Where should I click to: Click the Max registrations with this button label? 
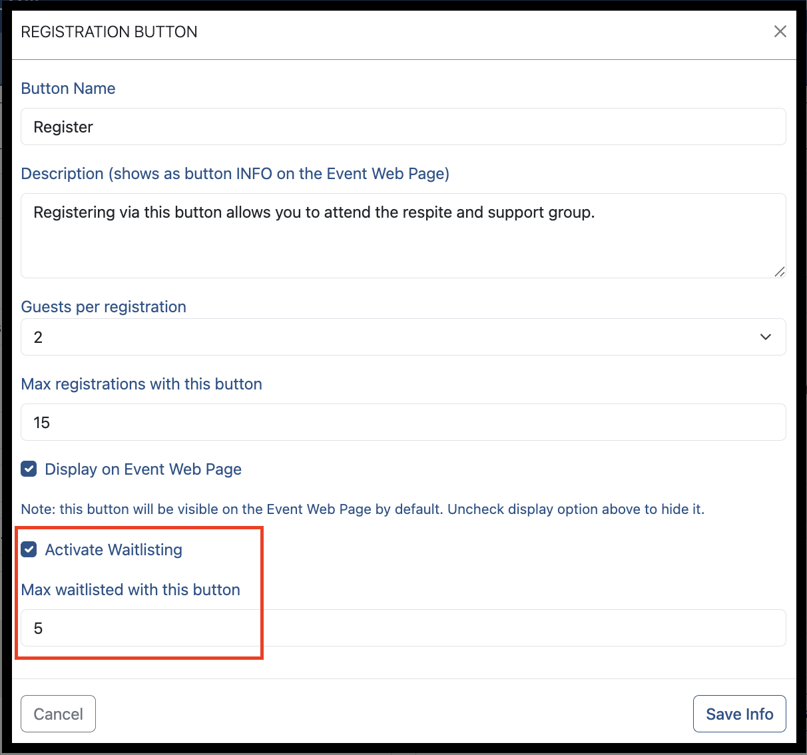(x=142, y=384)
